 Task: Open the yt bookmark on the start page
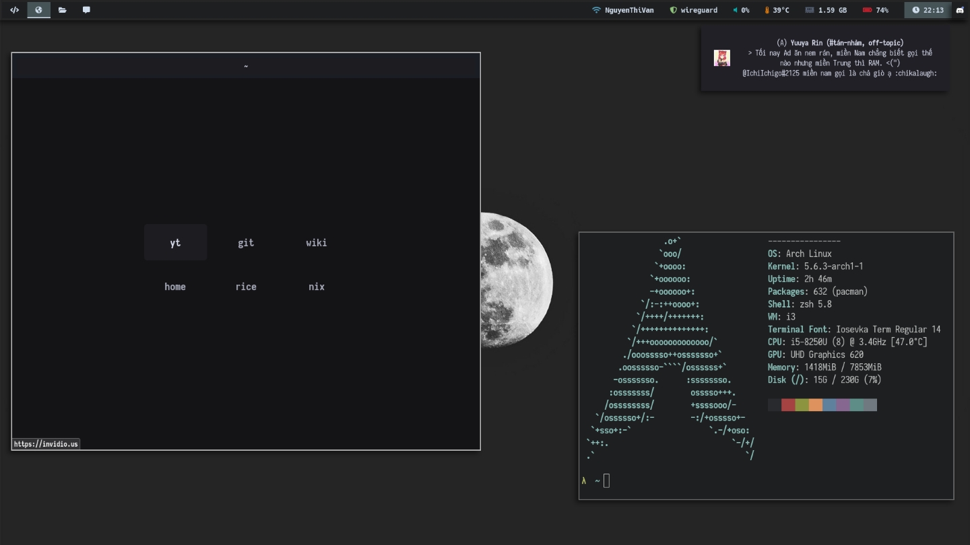175,242
